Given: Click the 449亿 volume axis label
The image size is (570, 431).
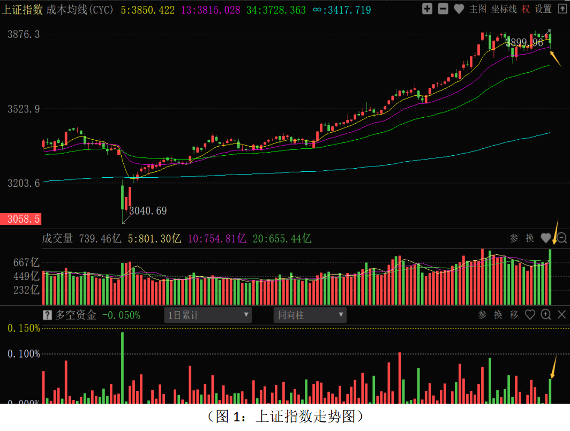Looking at the screenshot, I should 26,276.
